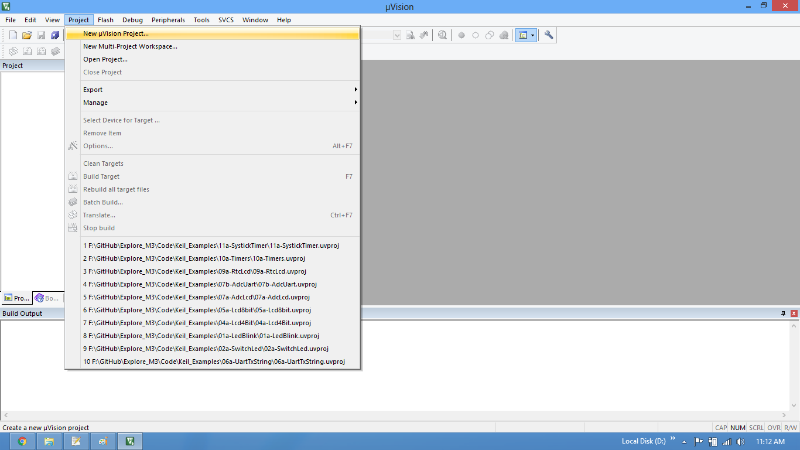This screenshot has height=450, width=800.
Task: Pin the Build Output panel
Action: (784, 313)
